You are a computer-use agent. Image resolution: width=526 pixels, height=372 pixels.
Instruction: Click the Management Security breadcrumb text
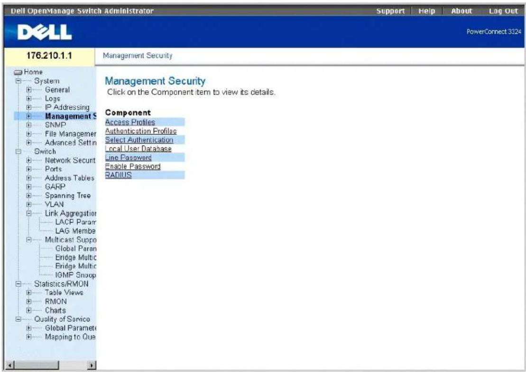[138, 56]
